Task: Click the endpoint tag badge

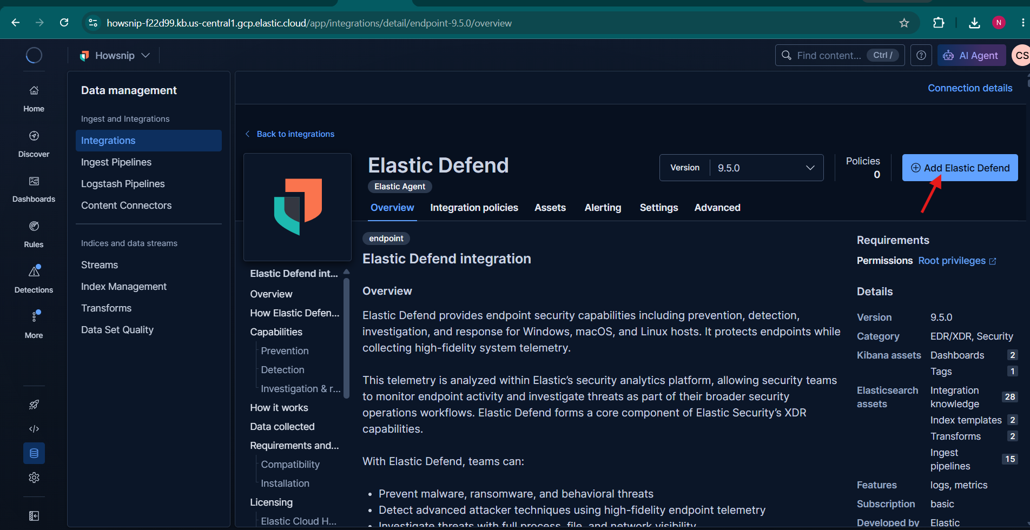Action: [386, 239]
